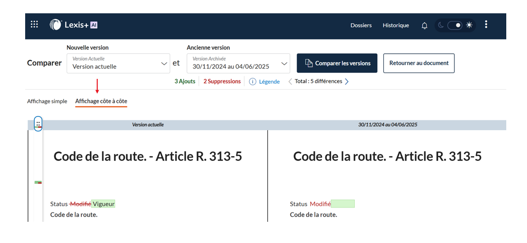This screenshot has width=527, height=243.
Task: Click the Lexis+ AI logo
Action: [73, 25]
